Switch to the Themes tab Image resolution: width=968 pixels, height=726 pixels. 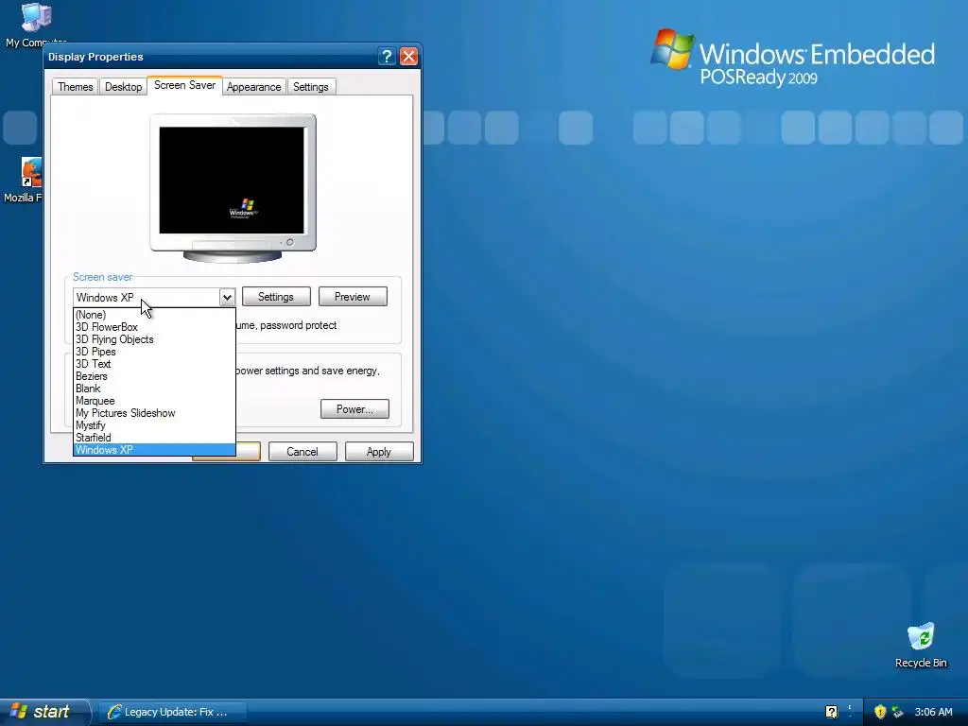click(x=76, y=87)
